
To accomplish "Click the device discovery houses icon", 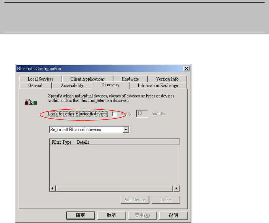I will pyautogui.click(x=31, y=102).
